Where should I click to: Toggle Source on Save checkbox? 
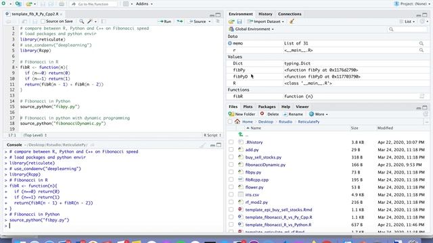tap(43, 21)
